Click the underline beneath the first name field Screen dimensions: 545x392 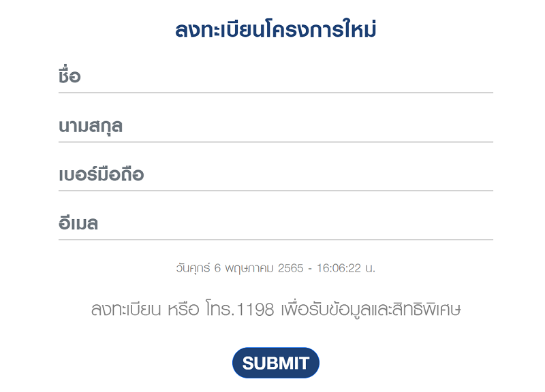(x=276, y=93)
